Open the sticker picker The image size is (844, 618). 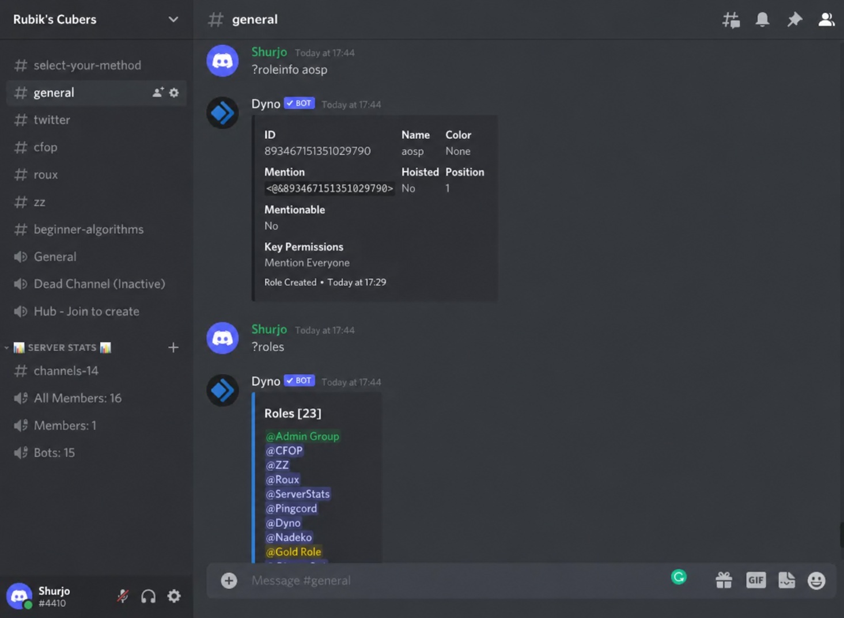786,580
